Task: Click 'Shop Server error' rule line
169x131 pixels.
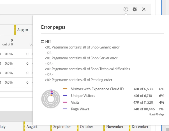Action: point(81,58)
